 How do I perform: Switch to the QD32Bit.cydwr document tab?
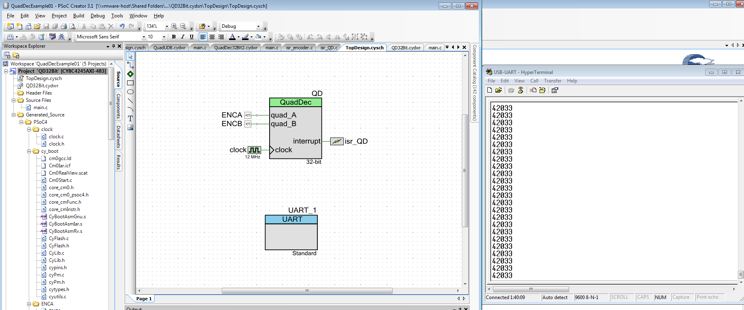pyautogui.click(x=406, y=48)
